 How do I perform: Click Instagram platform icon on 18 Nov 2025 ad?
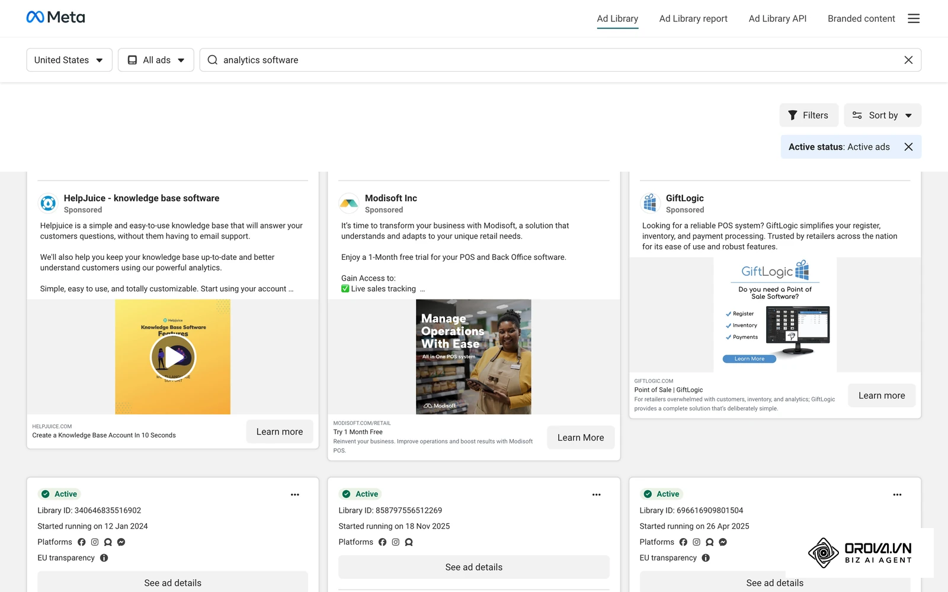[x=396, y=542]
